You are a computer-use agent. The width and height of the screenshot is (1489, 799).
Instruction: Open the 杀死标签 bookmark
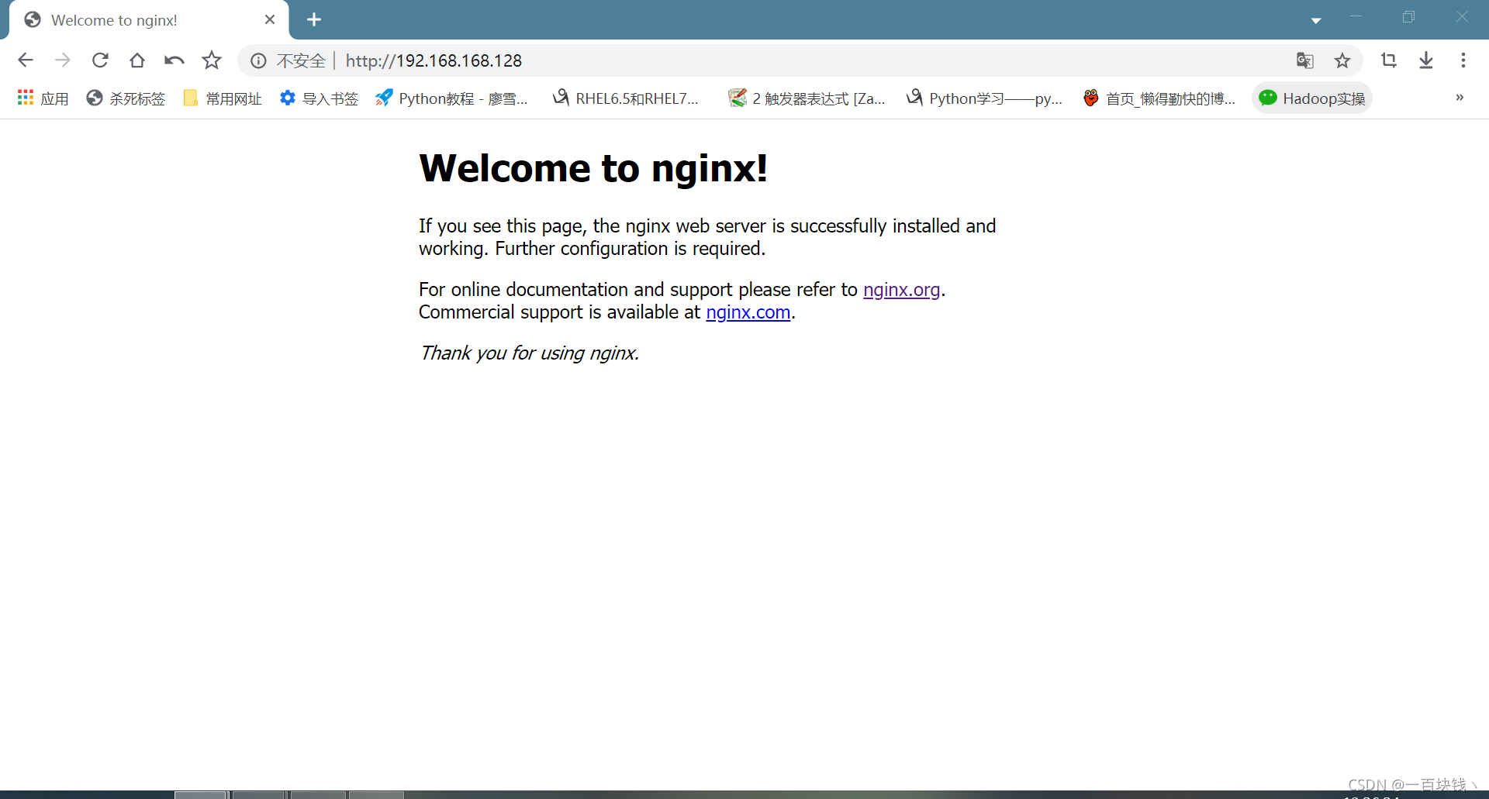[126, 98]
